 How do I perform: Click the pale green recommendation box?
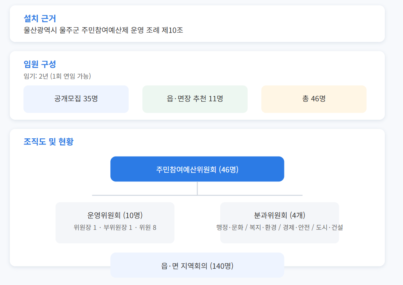(x=195, y=99)
